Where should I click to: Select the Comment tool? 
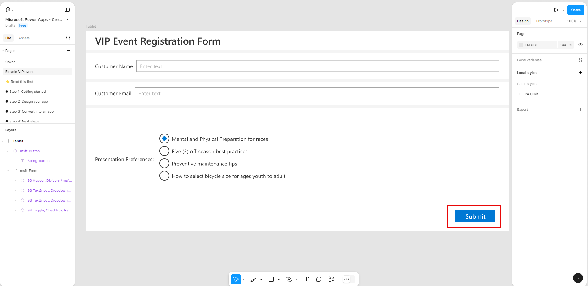coord(319,279)
